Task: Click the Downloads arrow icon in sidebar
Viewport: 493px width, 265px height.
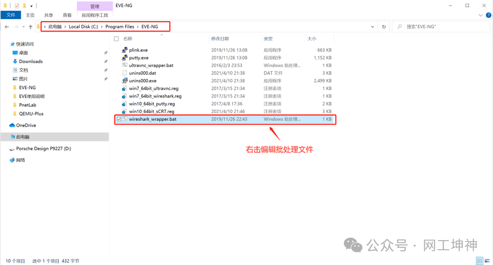Action: click(x=15, y=61)
